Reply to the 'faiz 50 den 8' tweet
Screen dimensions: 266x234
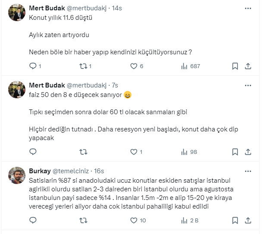click(33, 152)
